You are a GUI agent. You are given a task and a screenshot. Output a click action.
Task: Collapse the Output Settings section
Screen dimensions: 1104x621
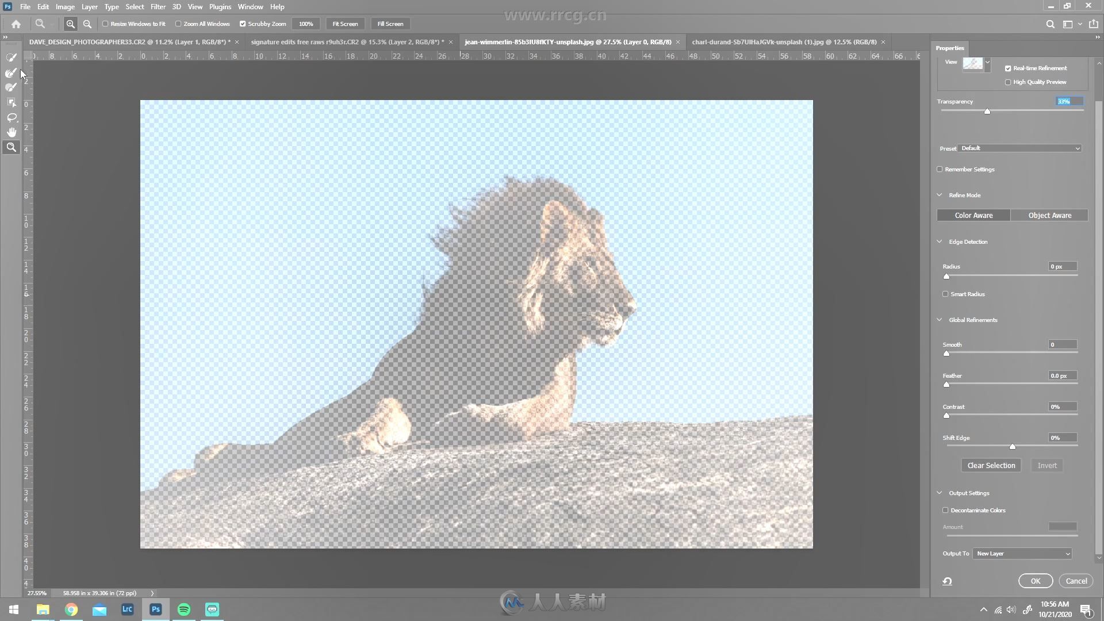point(940,493)
